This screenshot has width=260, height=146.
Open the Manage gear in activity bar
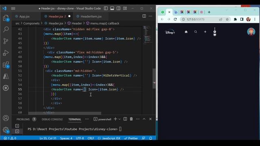pos(6,130)
